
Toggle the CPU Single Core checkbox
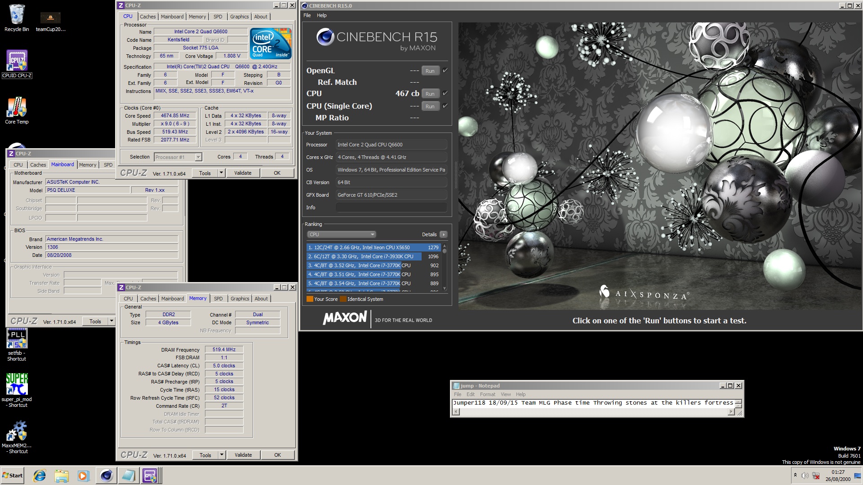445,106
